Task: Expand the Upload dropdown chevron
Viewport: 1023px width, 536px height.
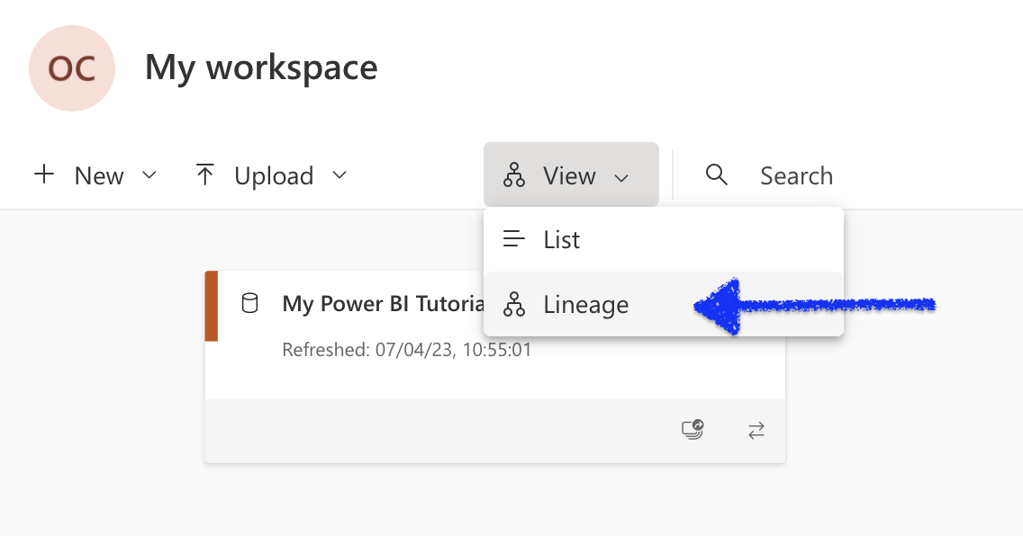Action: coord(339,175)
